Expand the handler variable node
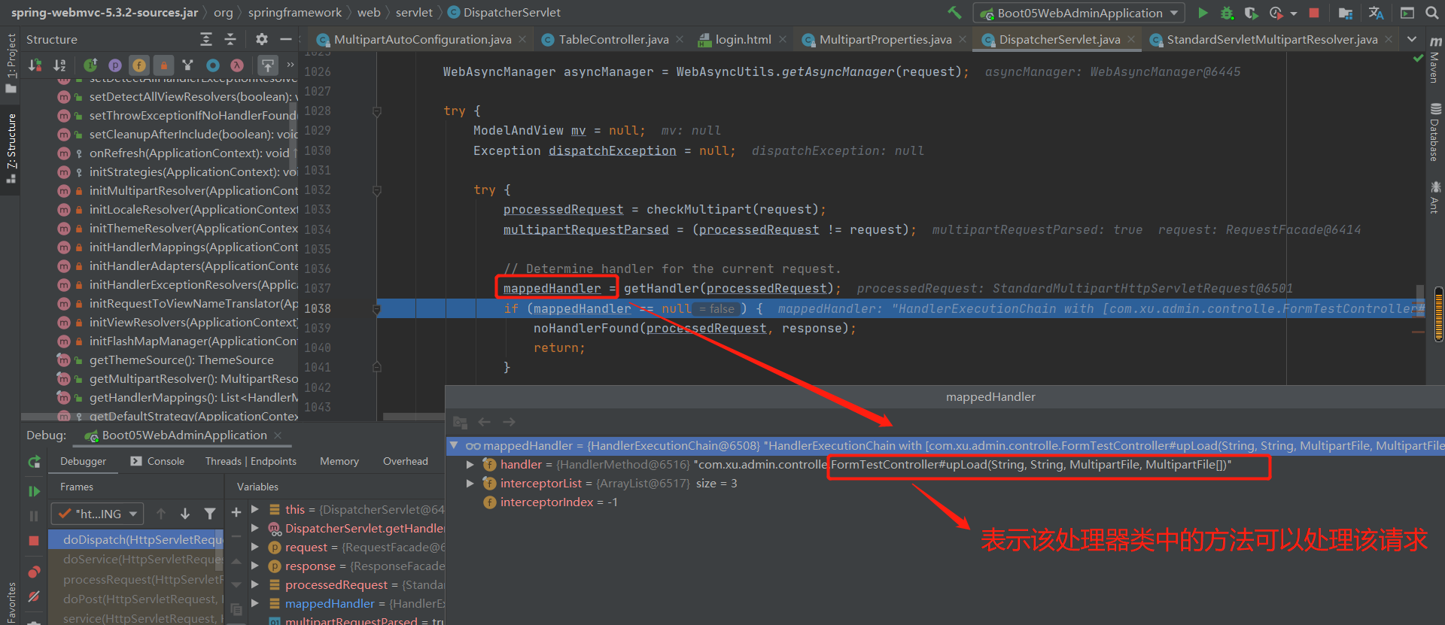This screenshot has width=1445, height=625. [x=470, y=465]
